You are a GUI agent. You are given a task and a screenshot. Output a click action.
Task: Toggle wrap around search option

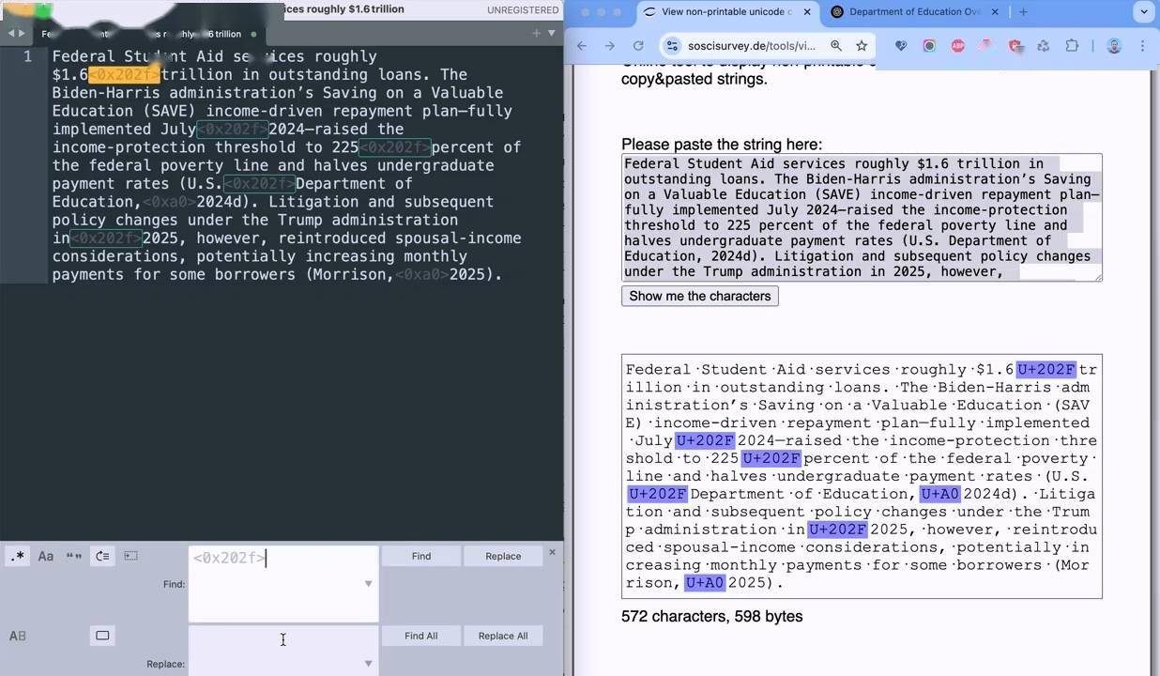(102, 556)
